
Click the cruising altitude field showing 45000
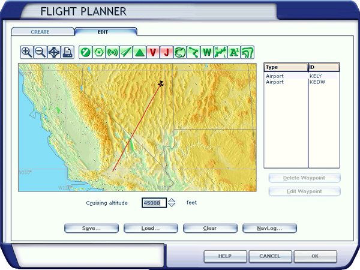coord(154,203)
